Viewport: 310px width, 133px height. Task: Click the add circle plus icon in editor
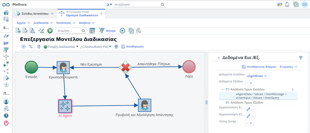point(23,47)
